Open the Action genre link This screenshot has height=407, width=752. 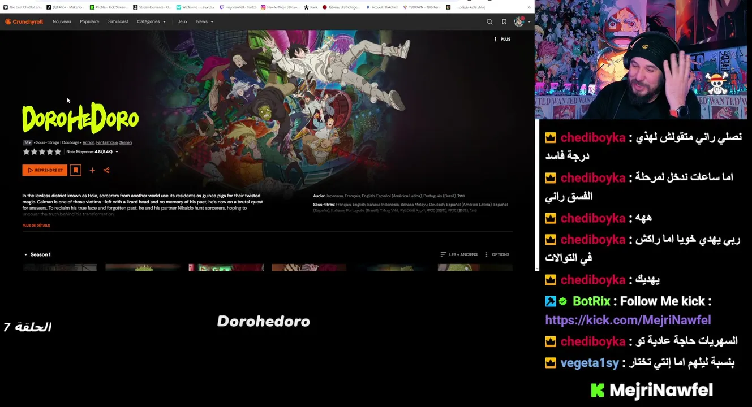pyautogui.click(x=88, y=142)
